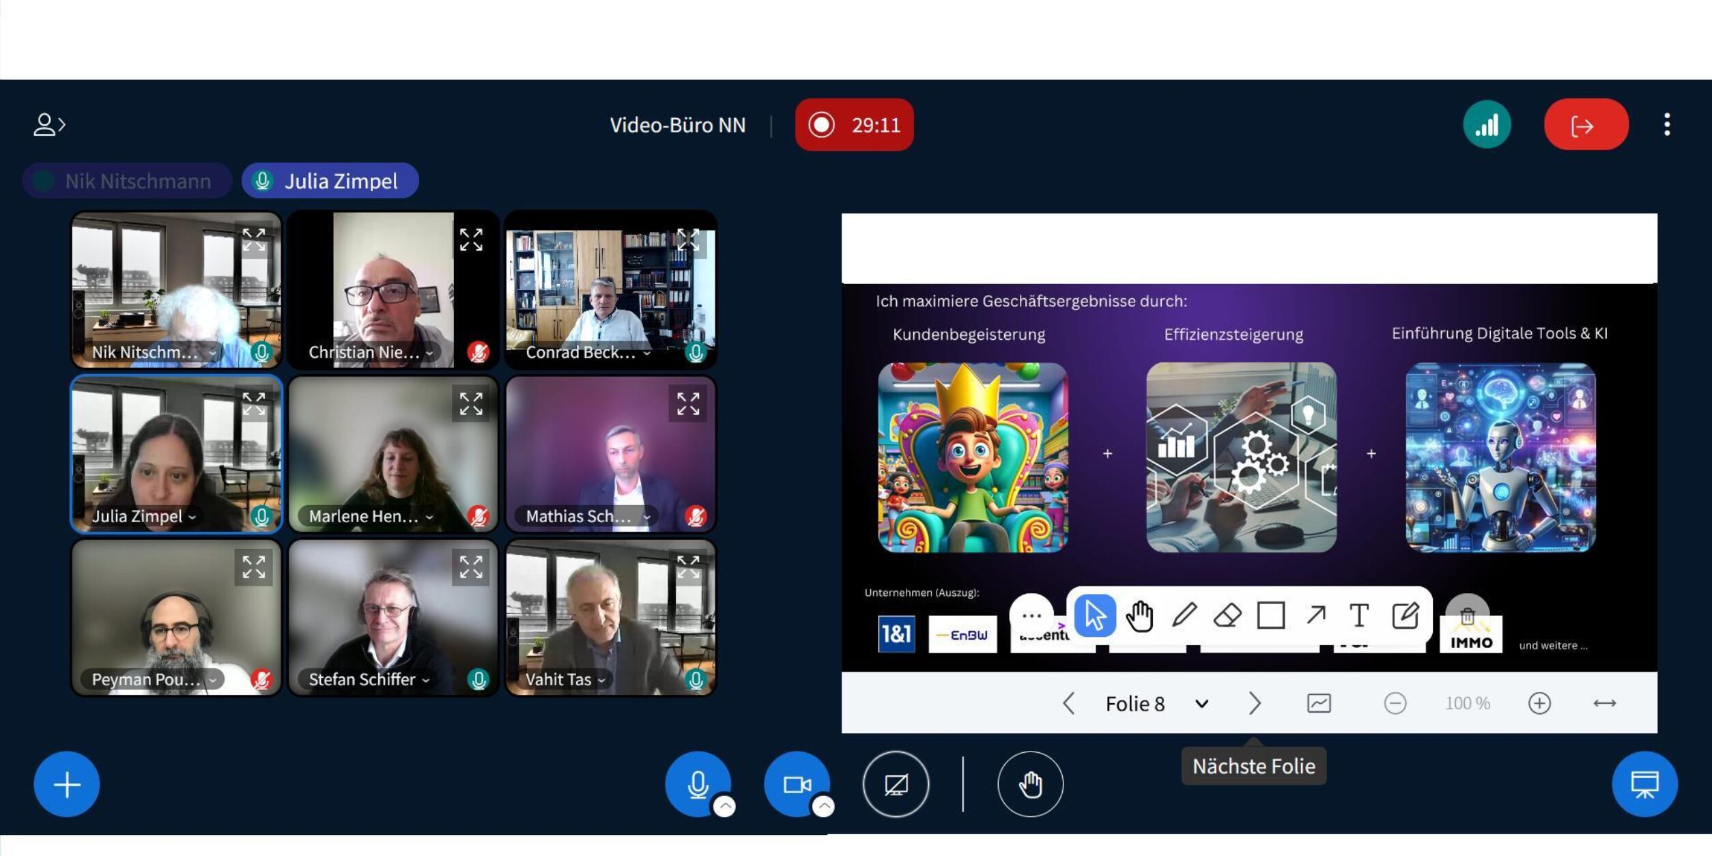This screenshot has width=1712, height=856.
Task: Toggle the screen sharing button
Action: pos(896,784)
